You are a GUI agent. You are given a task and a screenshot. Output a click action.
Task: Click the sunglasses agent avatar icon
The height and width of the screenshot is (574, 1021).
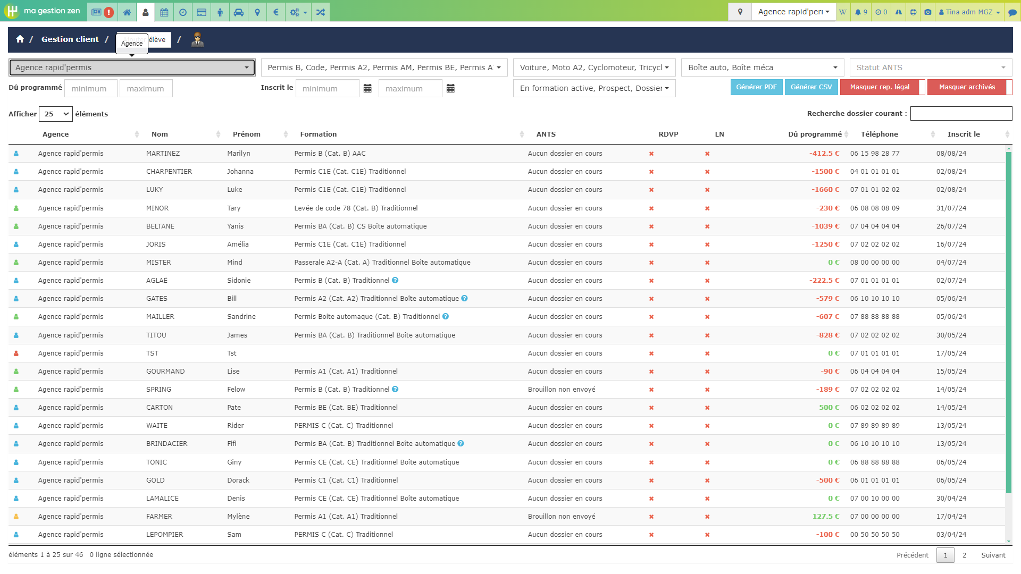point(197,39)
